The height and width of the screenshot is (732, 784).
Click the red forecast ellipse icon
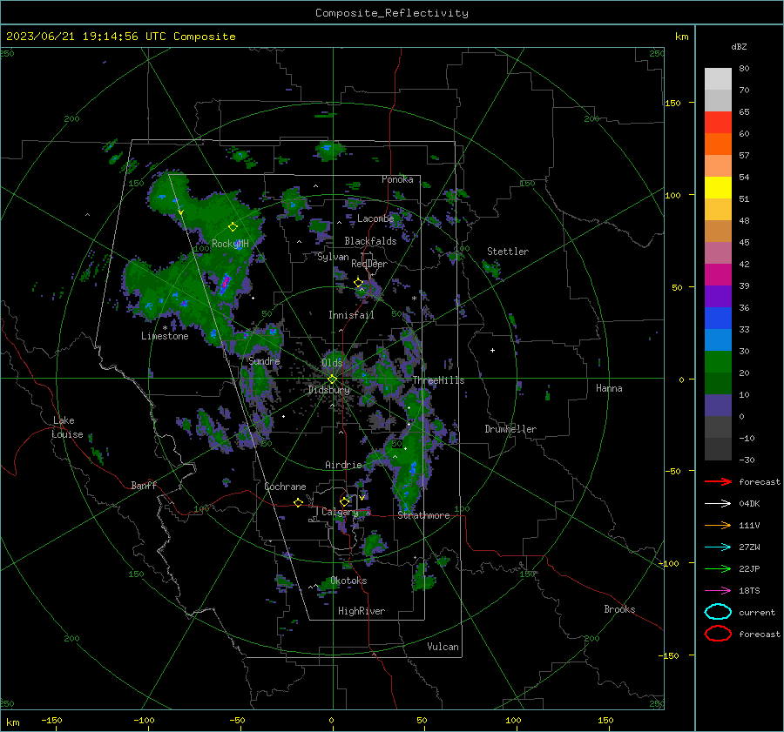[718, 634]
